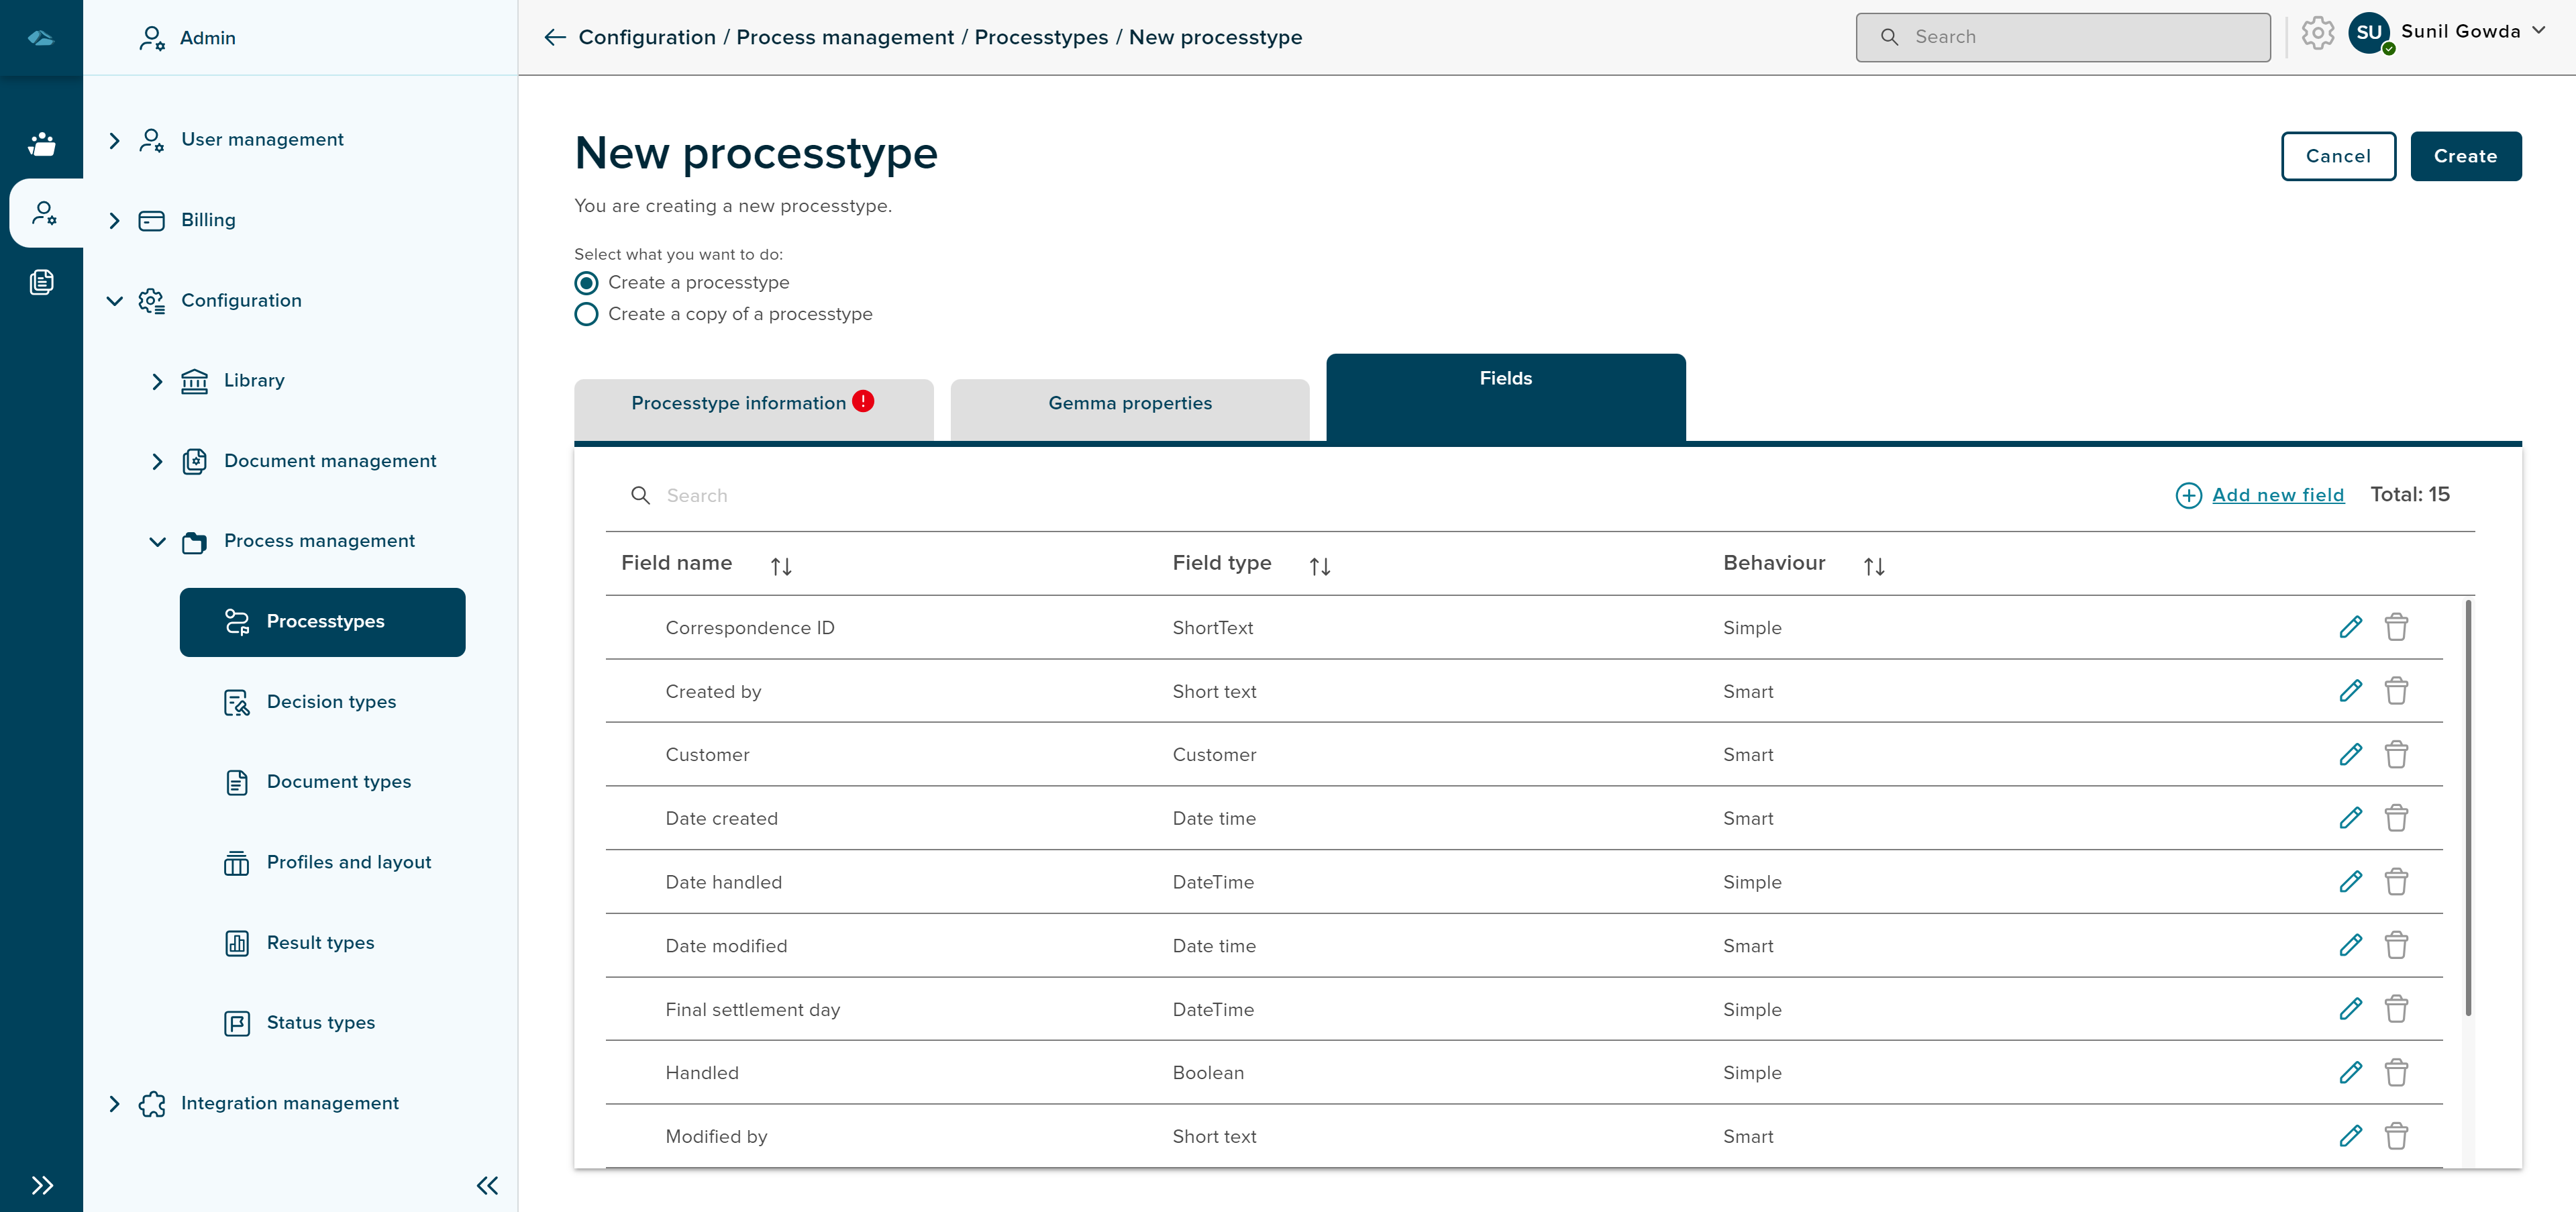Sort fields by the Behaviour column
Viewport: 2576px width, 1212px height.
click(1873, 566)
